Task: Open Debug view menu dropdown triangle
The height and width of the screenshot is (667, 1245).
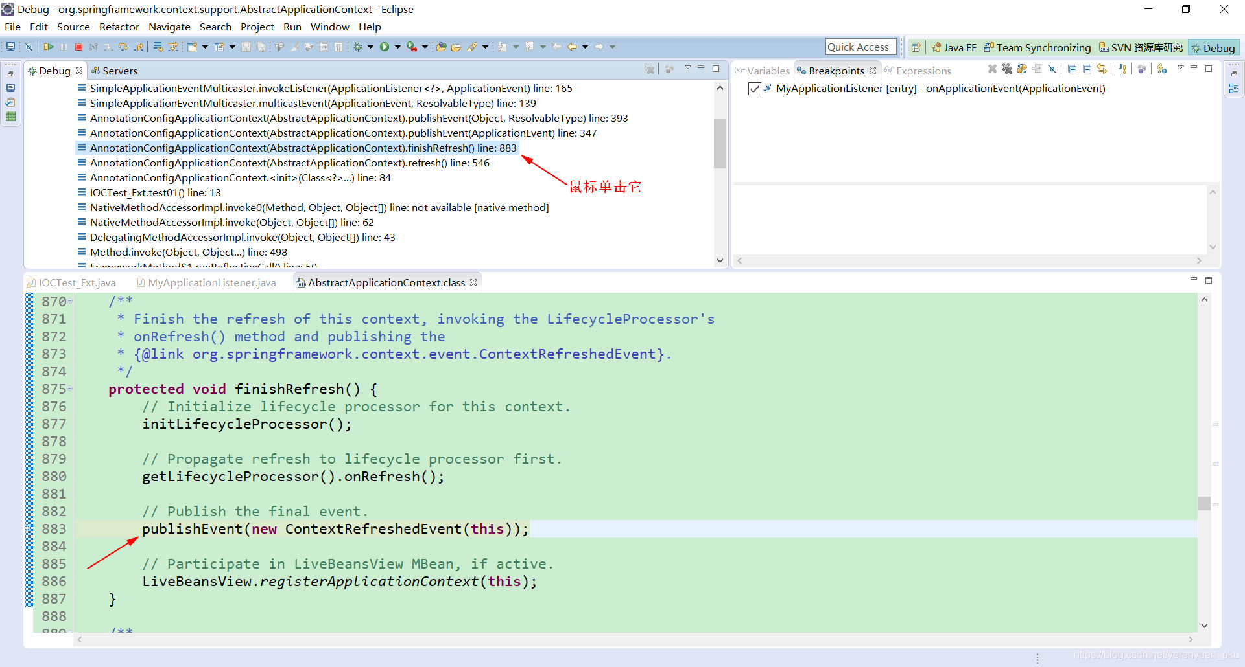Action: pyautogui.click(x=687, y=67)
